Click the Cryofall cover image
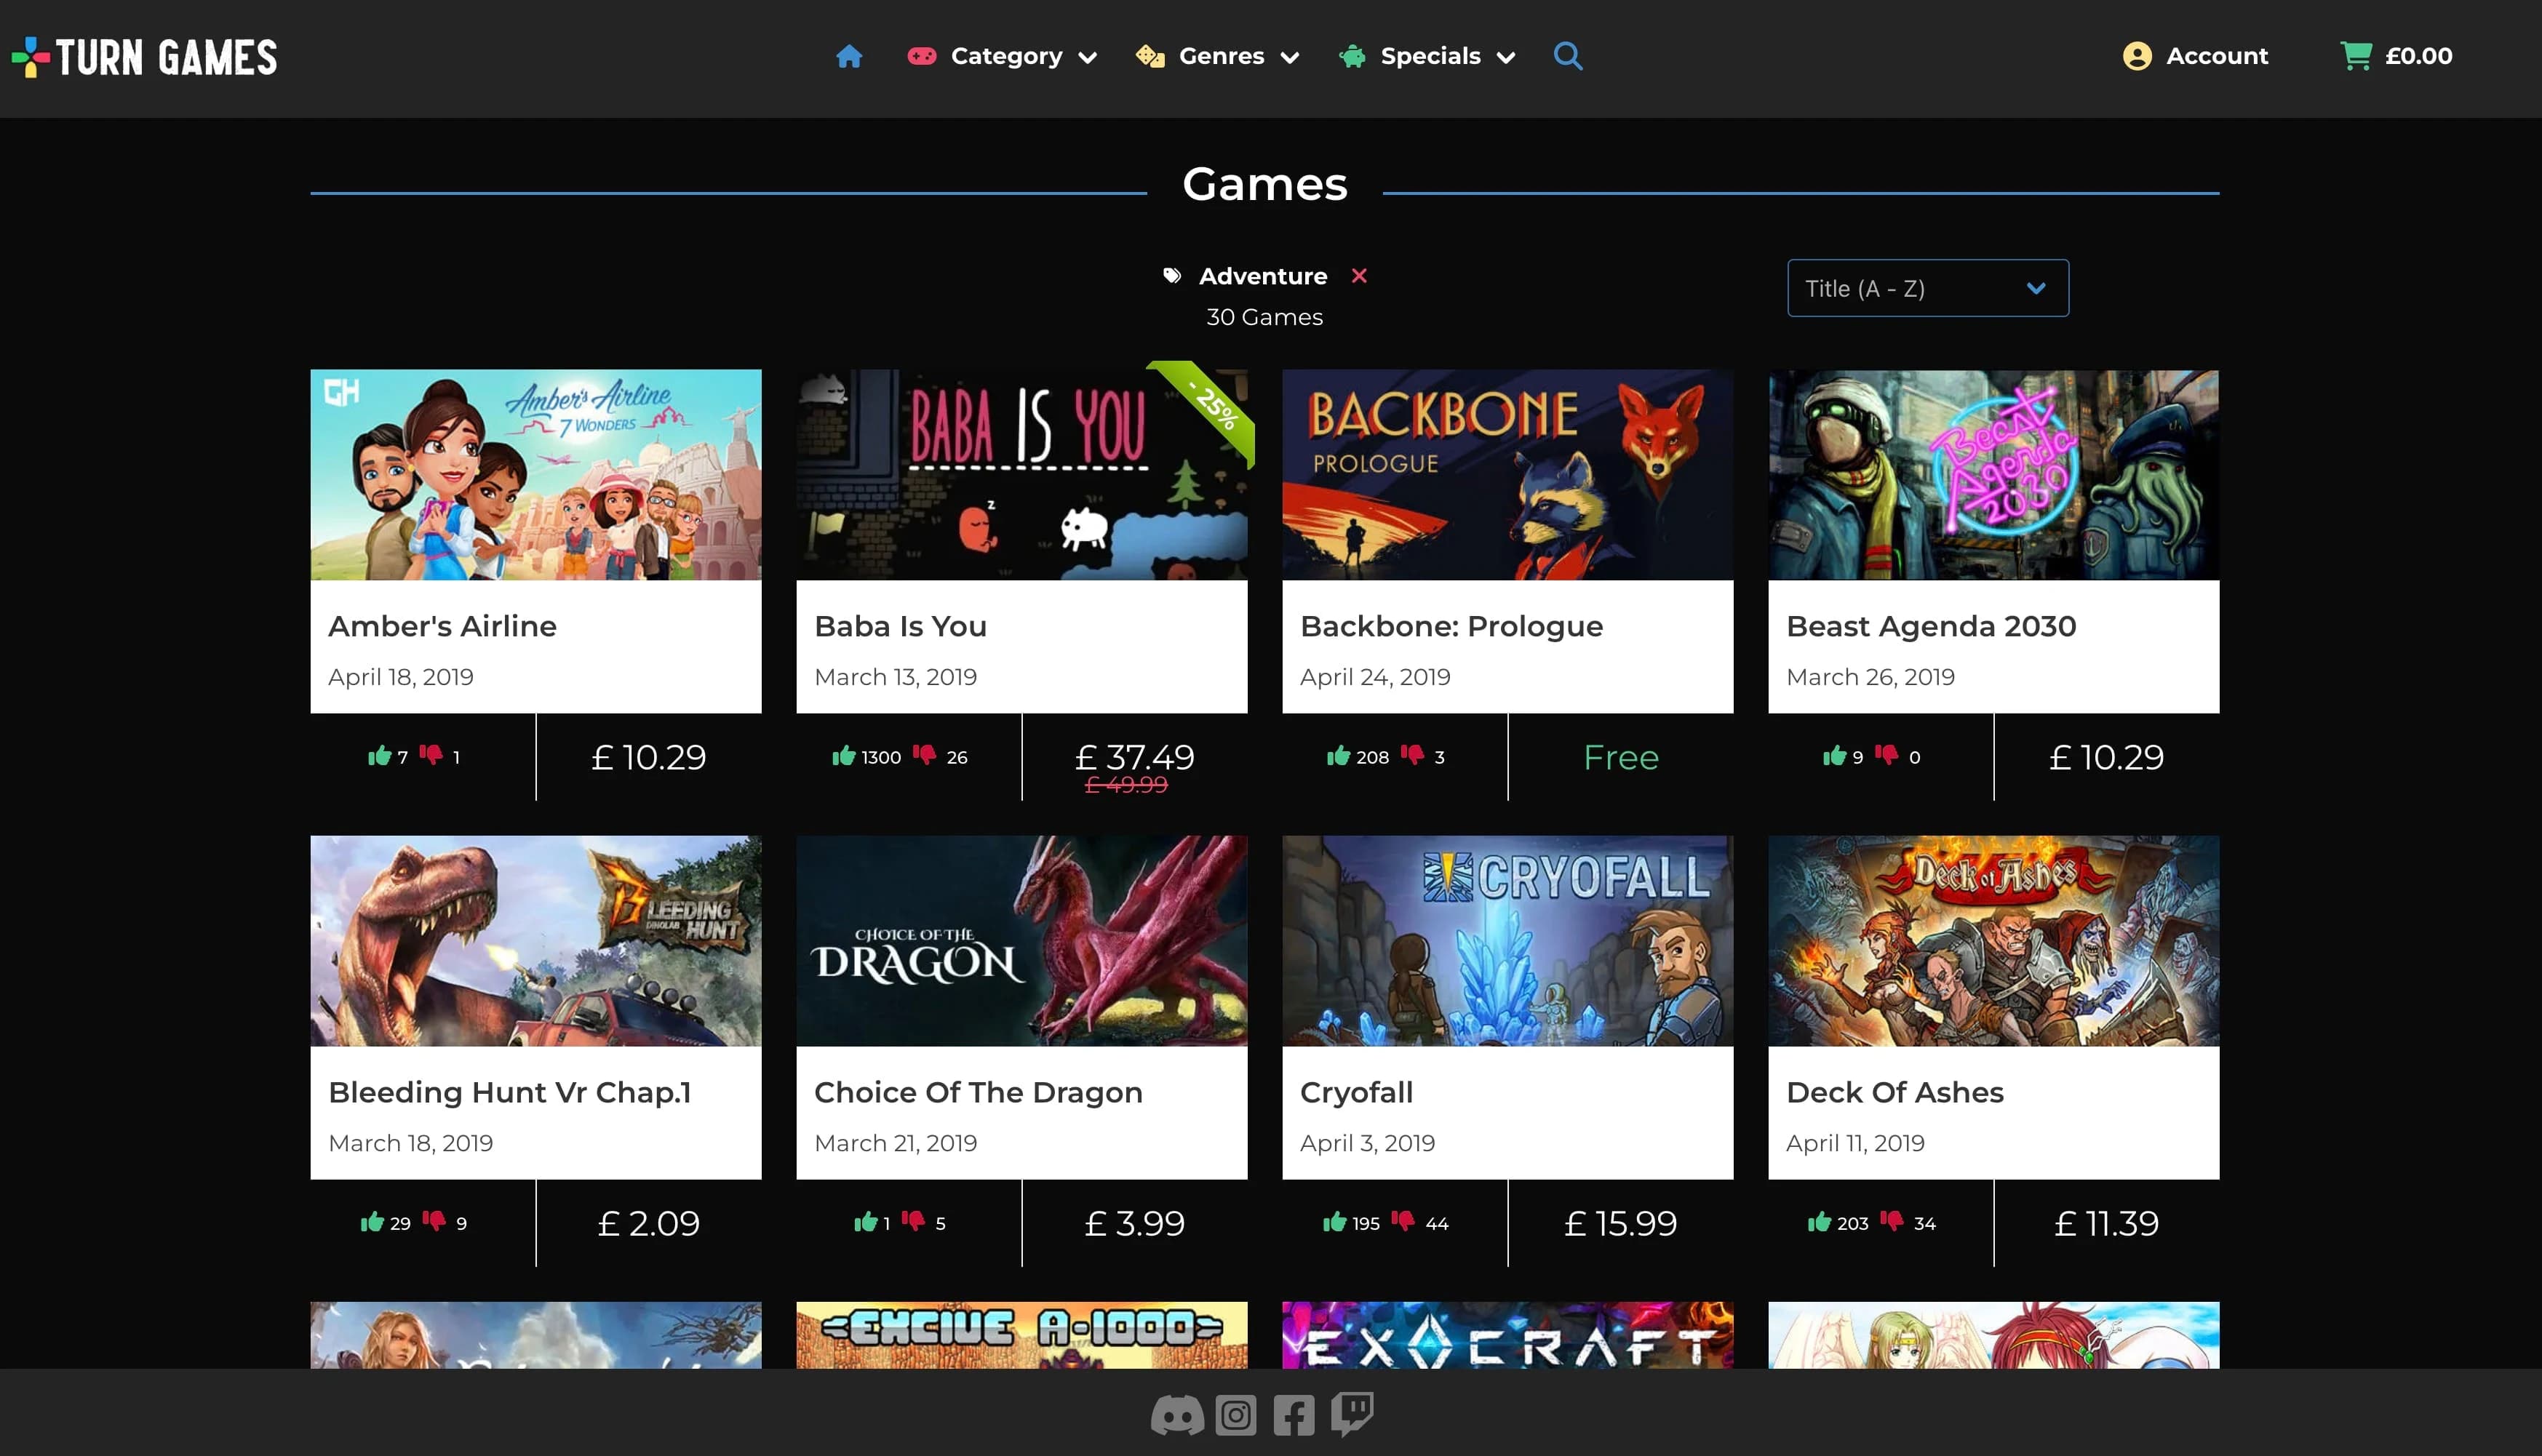The height and width of the screenshot is (1456, 2542). click(x=1507, y=940)
